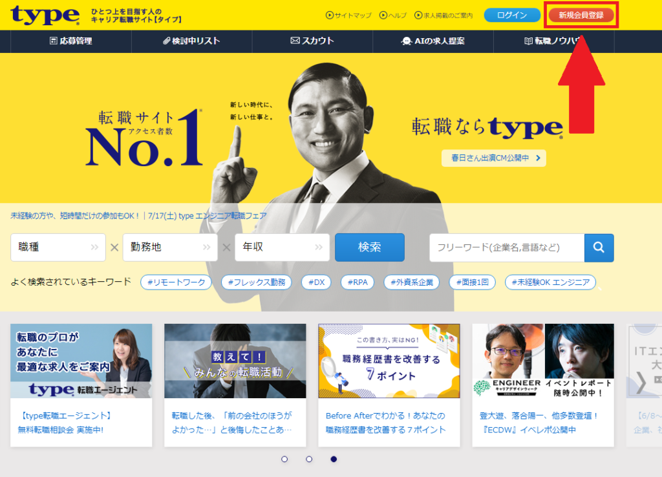Open 前の会社のほうがよかった article link
This screenshot has width=662, height=477.
tap(231, 423)
